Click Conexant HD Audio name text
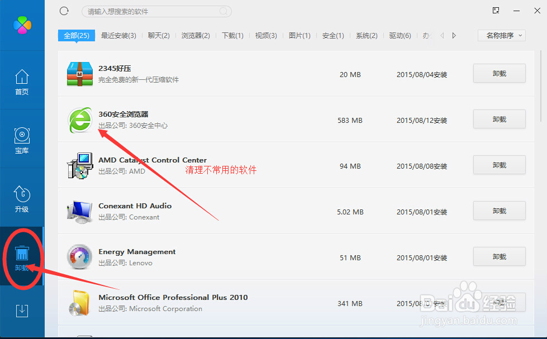 coord(135,206)
